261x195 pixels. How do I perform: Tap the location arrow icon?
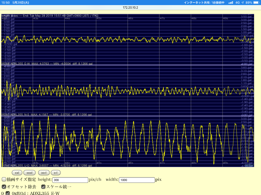click(243, 3)
